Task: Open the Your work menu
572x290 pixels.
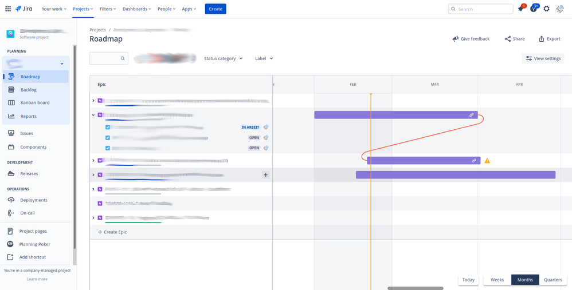Action: [54, 9]
